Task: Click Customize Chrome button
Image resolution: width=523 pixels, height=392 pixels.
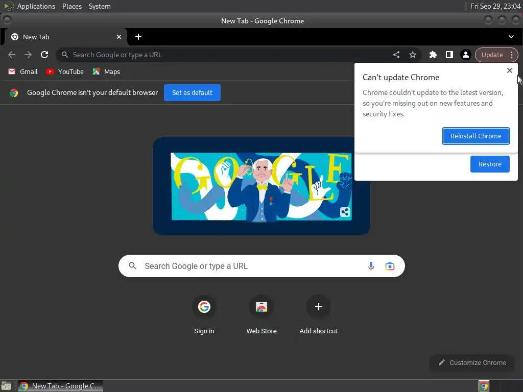Action: (472, 363)
